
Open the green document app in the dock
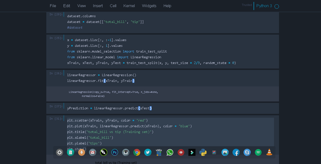(70, 152)
